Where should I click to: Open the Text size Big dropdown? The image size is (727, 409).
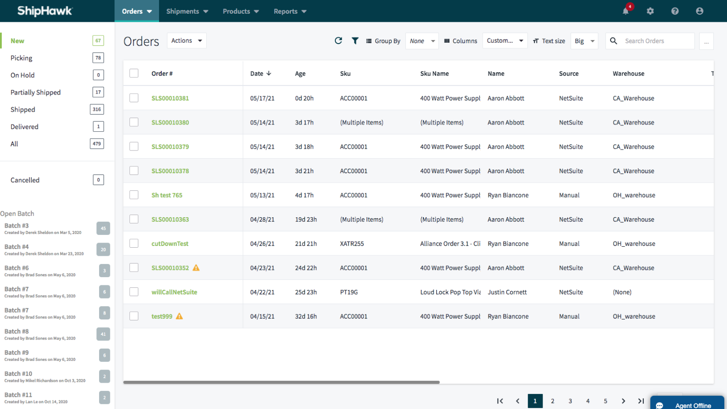pos(584,41)
